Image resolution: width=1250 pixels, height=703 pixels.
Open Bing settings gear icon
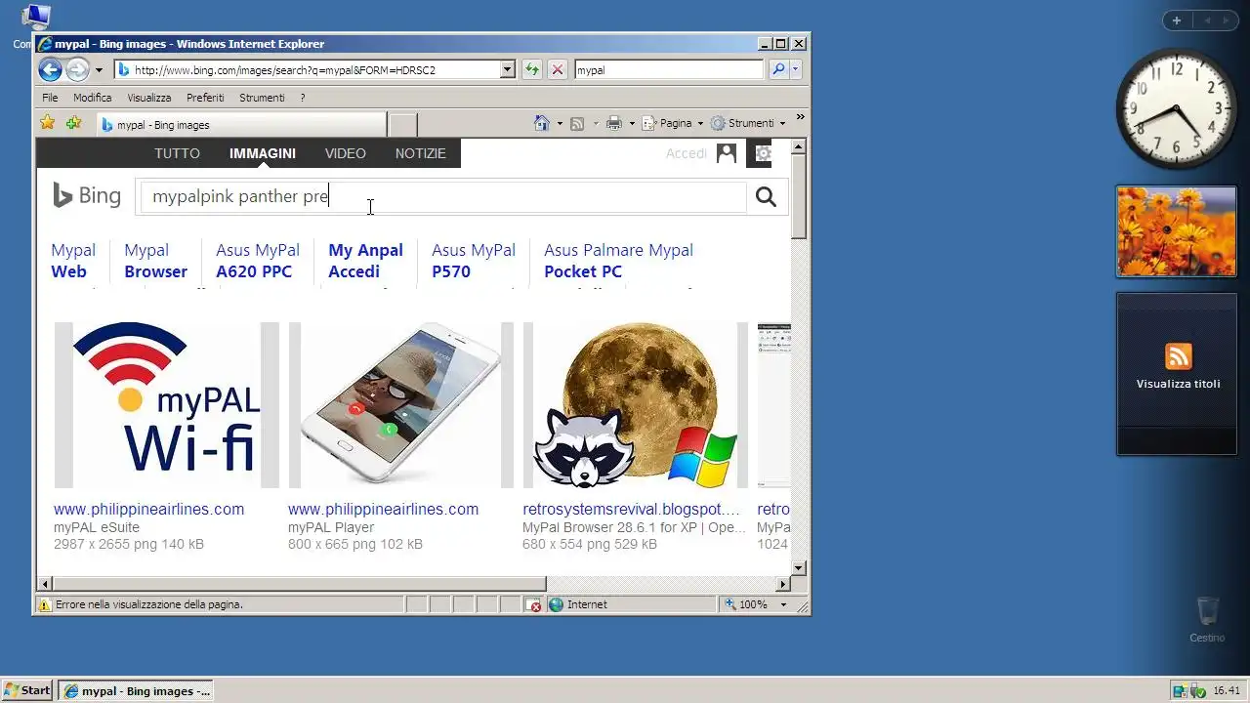click(763, 153)
